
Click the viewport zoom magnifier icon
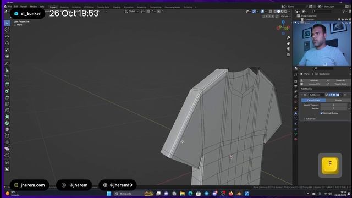288,37
